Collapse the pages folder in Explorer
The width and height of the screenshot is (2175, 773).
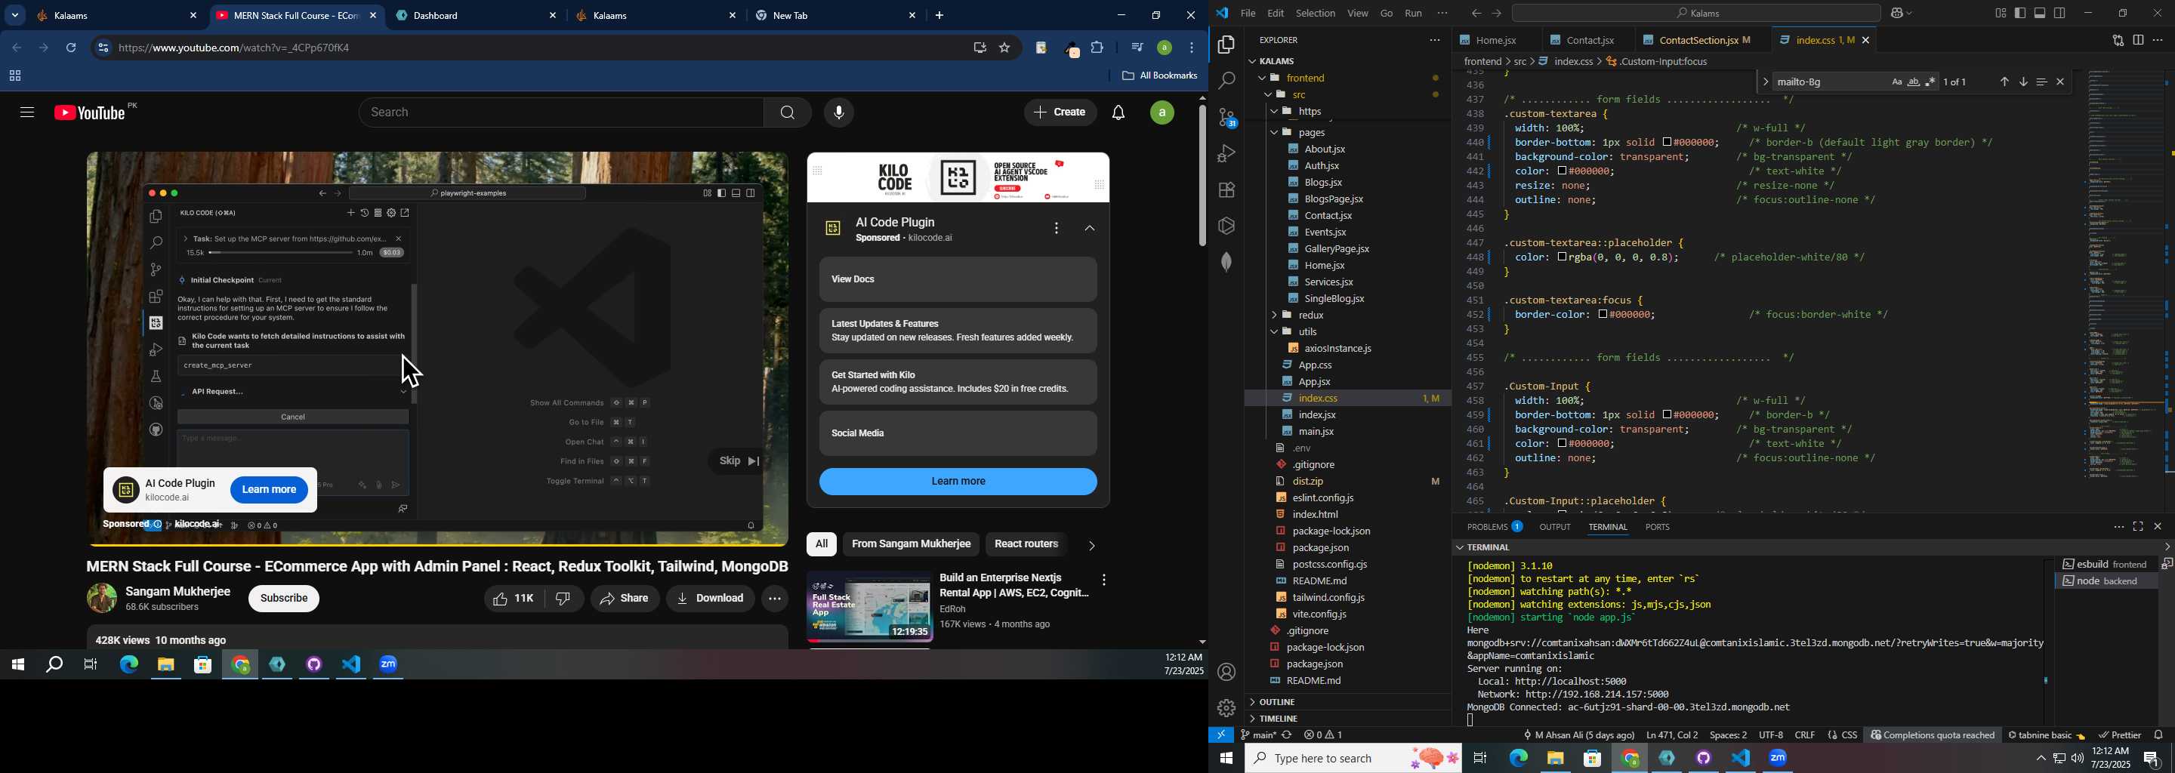click(x=1276, y=133)
